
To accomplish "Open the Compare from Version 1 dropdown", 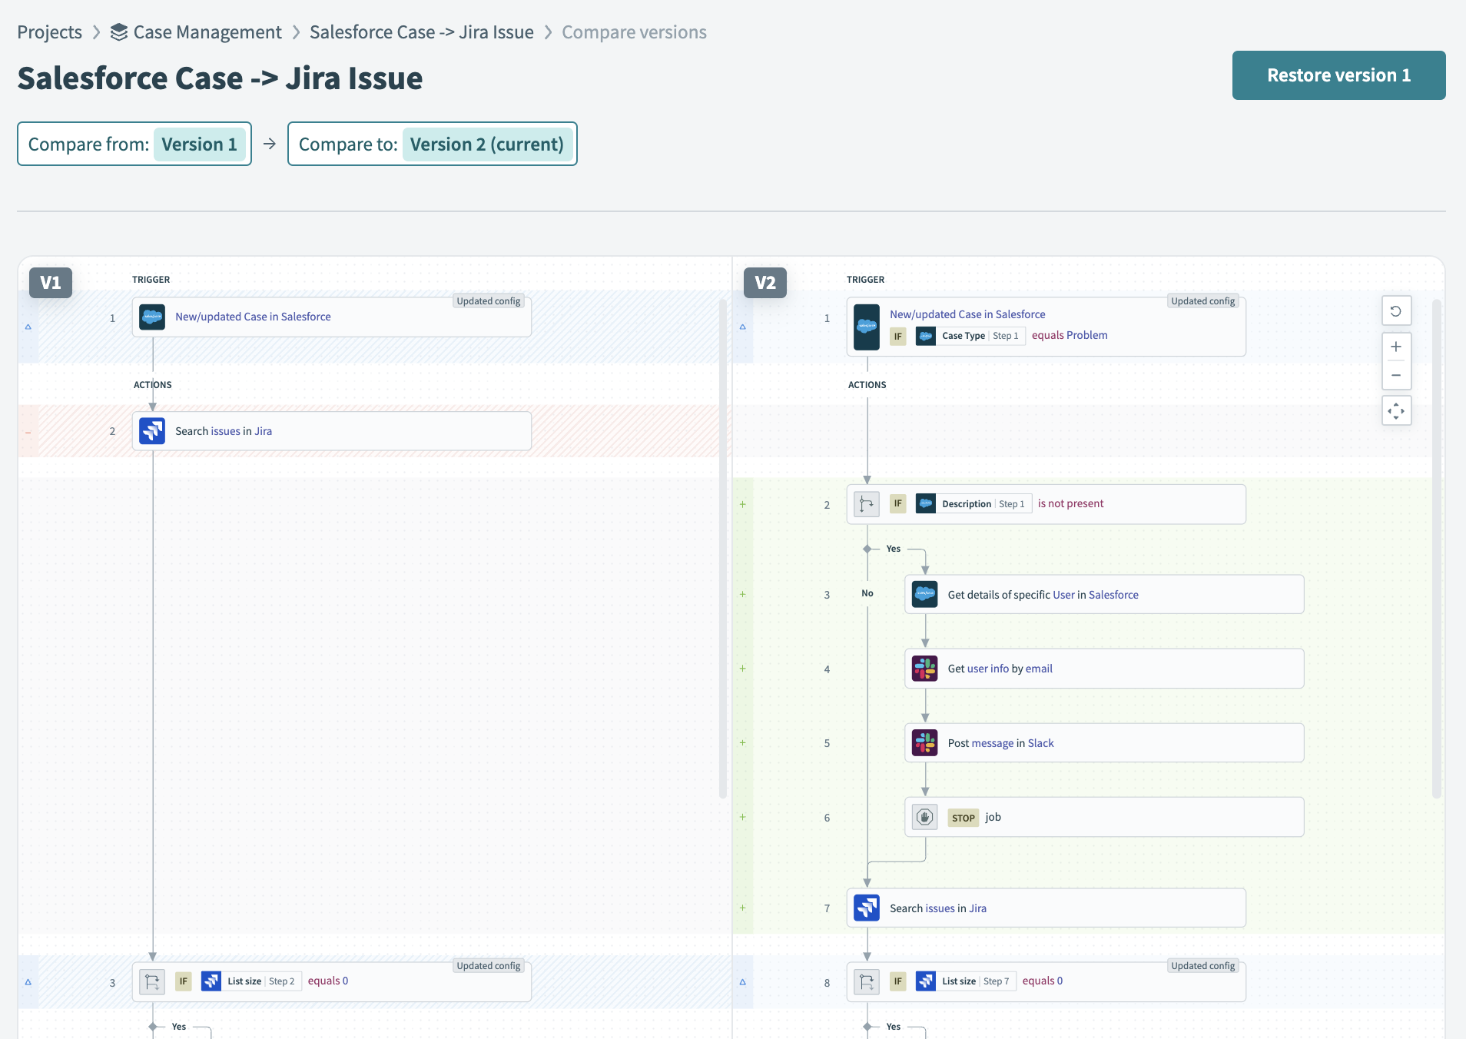I will point(200,144).
